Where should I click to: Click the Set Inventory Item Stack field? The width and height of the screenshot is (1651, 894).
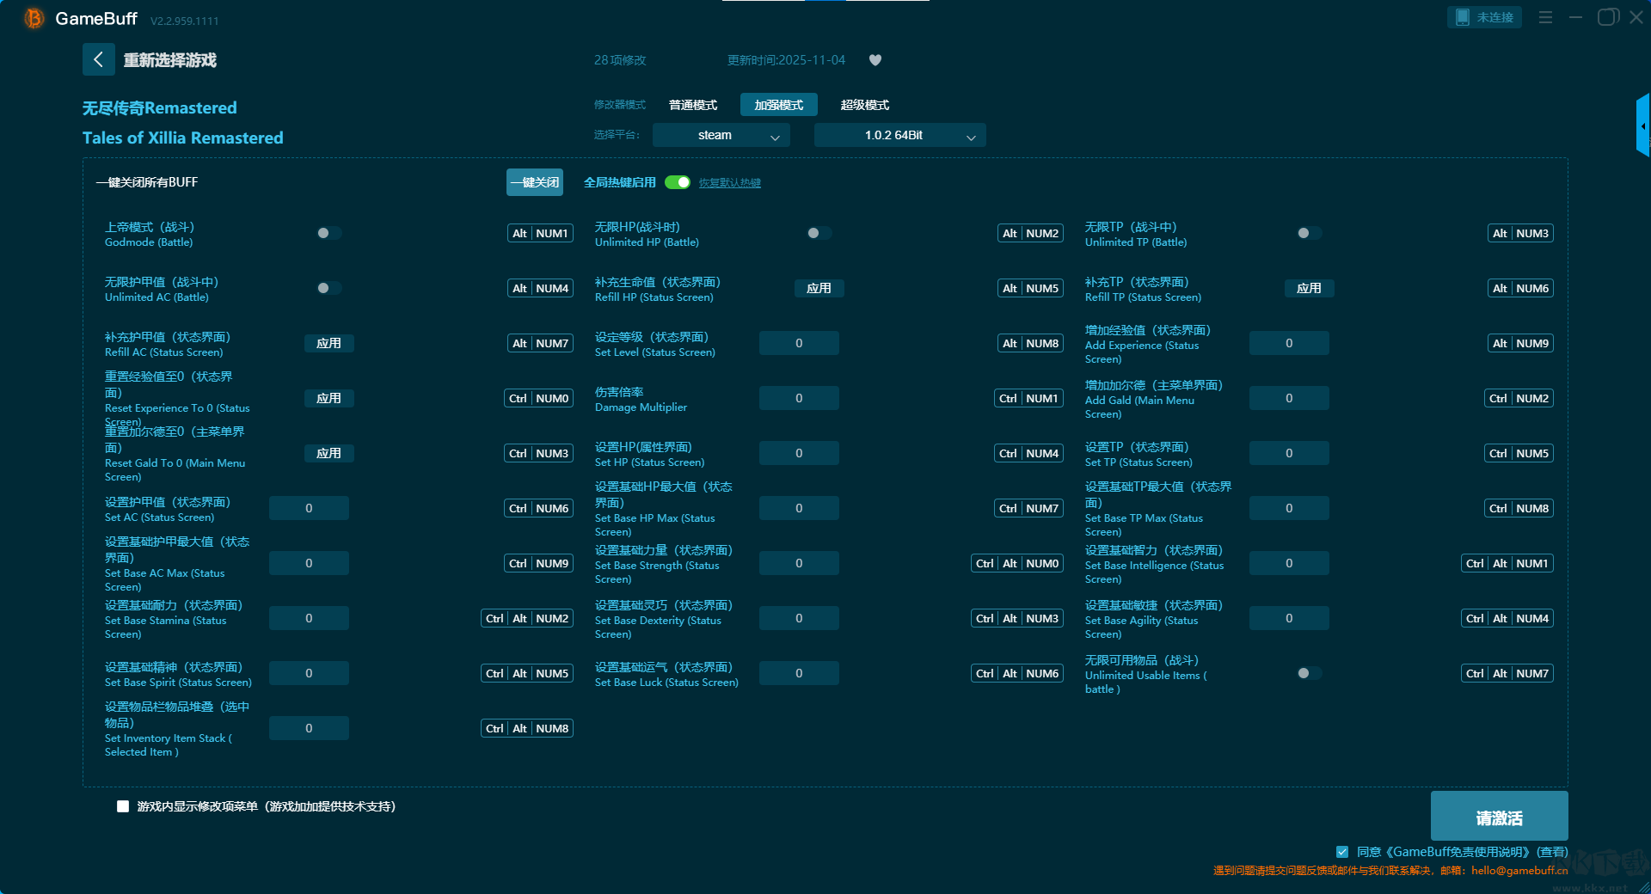click(309, 728)
